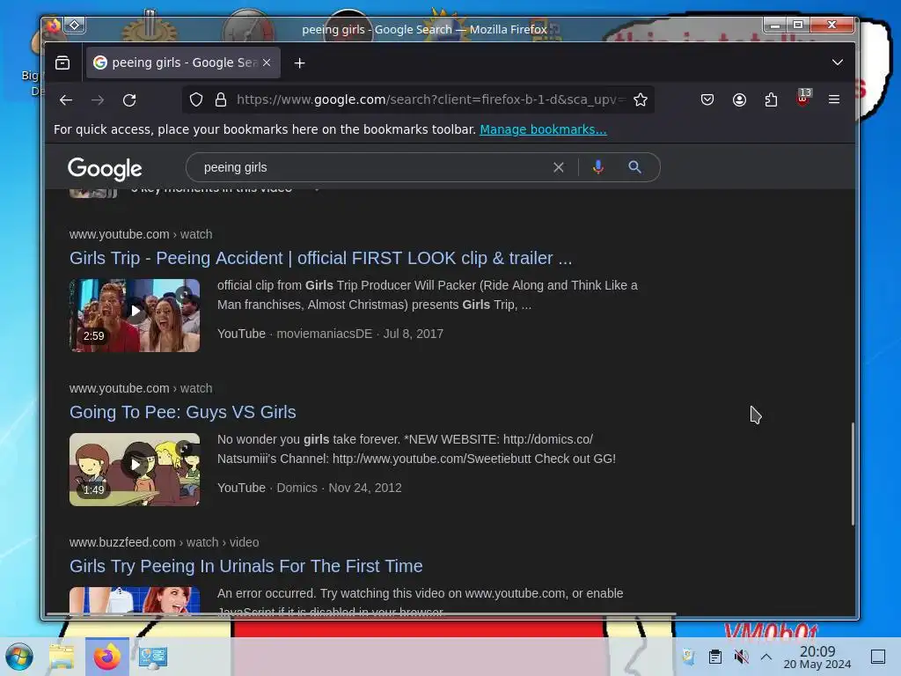Image resolution: width=901 pixels, height=676 pixels.
Task: Open the clock showing 20:09
Action: 817,657
